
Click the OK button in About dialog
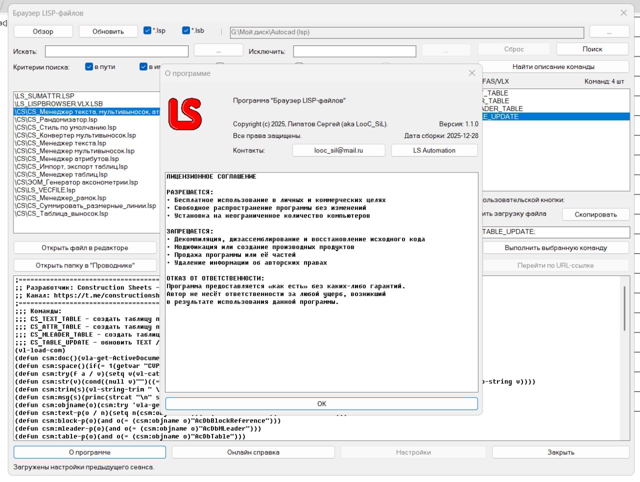[321, 403]
